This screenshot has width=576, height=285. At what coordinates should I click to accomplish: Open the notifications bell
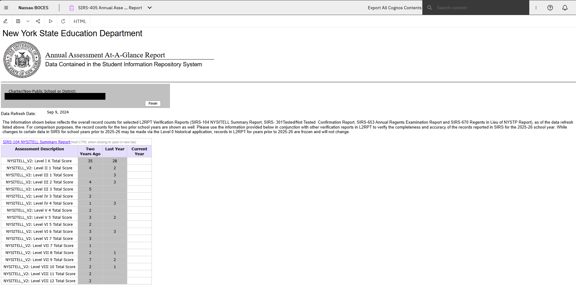point(565,8)
